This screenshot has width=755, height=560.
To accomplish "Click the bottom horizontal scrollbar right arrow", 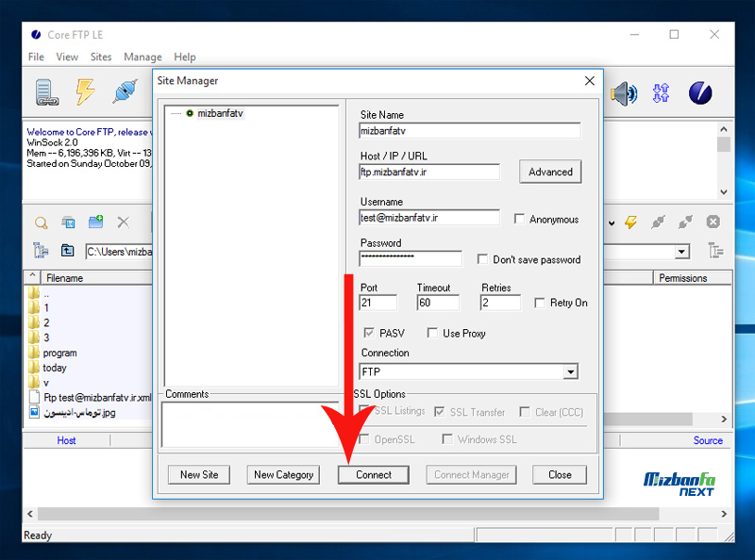I will point(724,514).
